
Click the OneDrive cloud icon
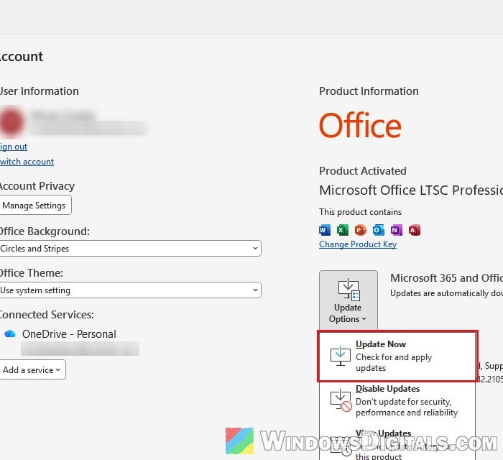pos(10,334)
